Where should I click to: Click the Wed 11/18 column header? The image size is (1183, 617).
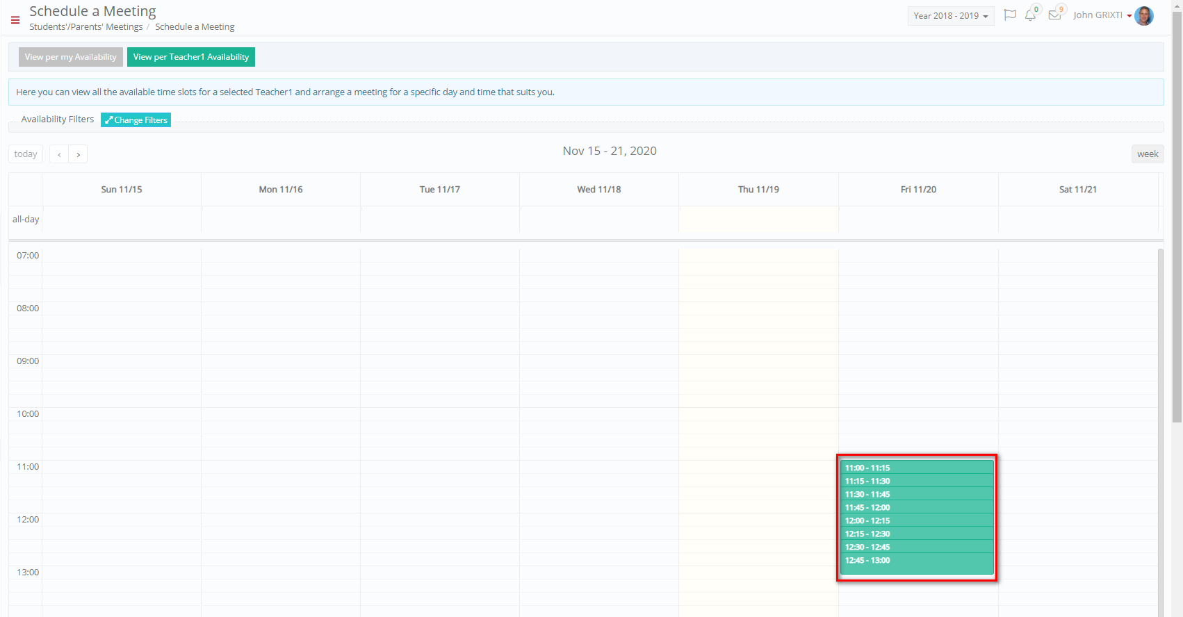tap(599, 190)
